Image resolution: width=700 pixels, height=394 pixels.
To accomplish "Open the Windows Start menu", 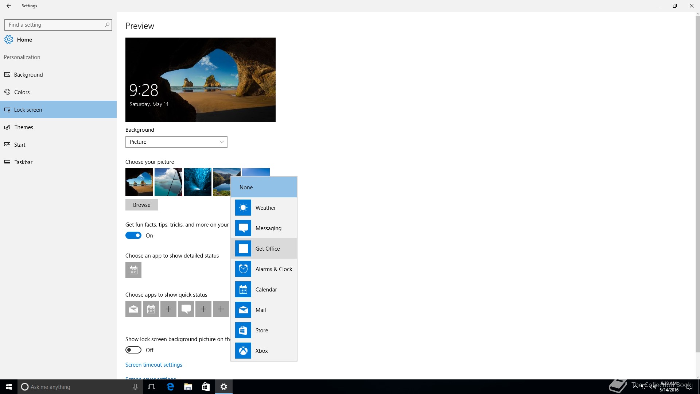I will click(9, 387).
